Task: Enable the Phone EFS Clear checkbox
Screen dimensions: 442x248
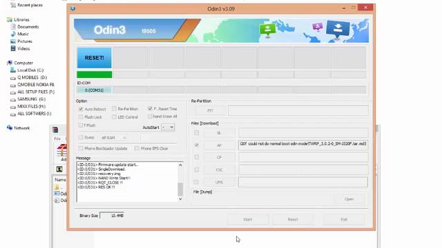Action: (x=137, y=148)
